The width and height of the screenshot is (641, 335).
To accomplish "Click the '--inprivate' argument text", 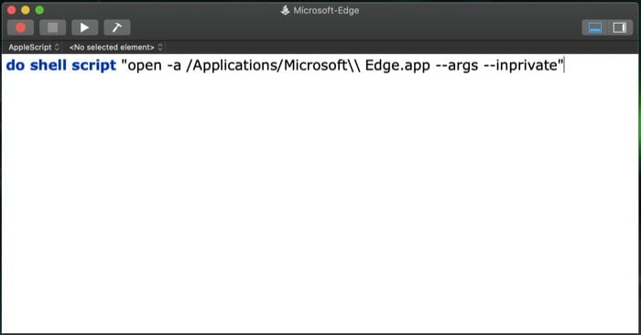I will [520, 65].
